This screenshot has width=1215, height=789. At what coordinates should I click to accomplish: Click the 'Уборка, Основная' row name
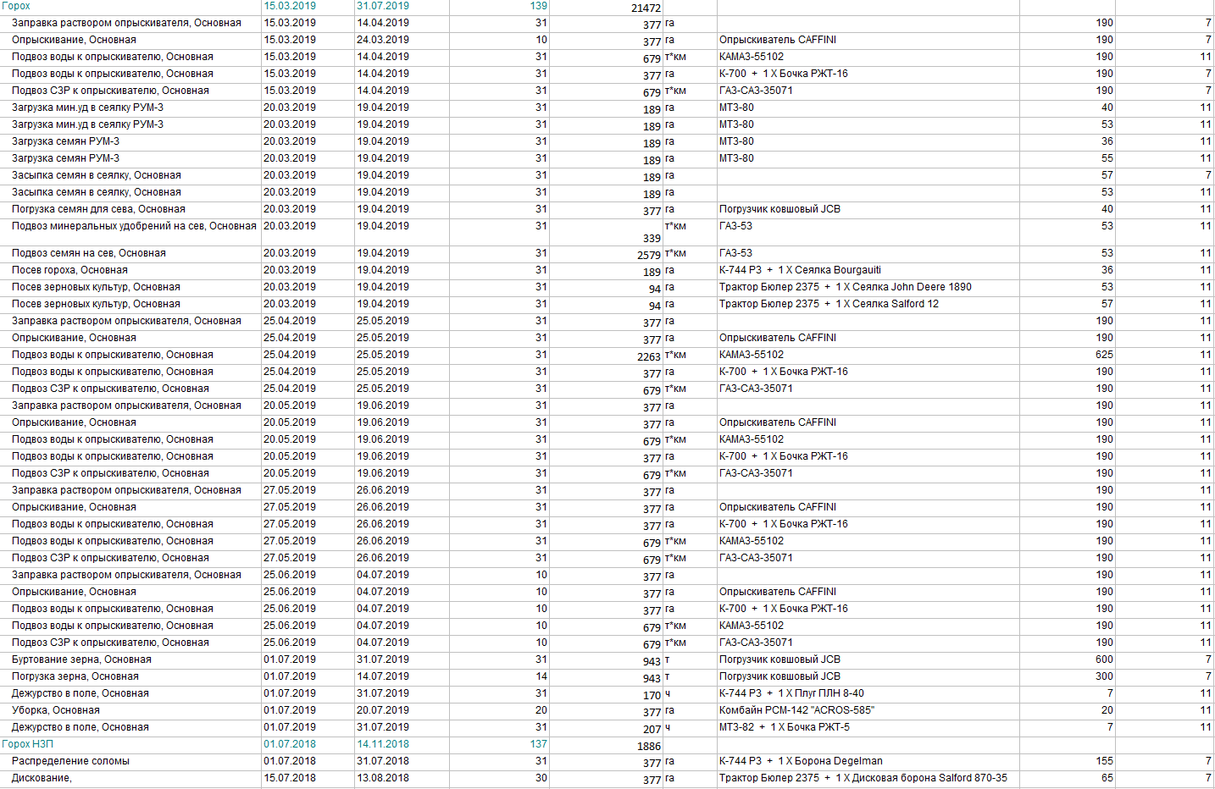coord(56,710)
